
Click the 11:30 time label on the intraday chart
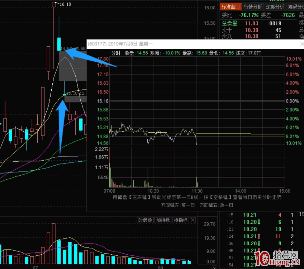pyautogui.click(x=197, y=191)
